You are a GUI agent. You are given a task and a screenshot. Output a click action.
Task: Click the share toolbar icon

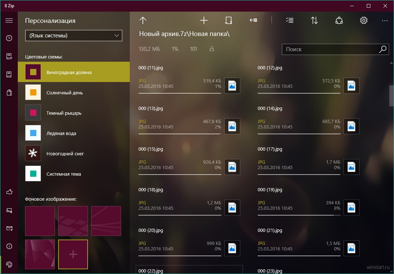pos(339,20)
